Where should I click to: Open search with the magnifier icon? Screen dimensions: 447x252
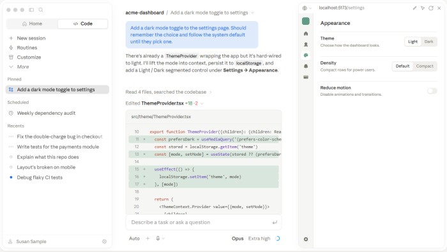[41, 10]
